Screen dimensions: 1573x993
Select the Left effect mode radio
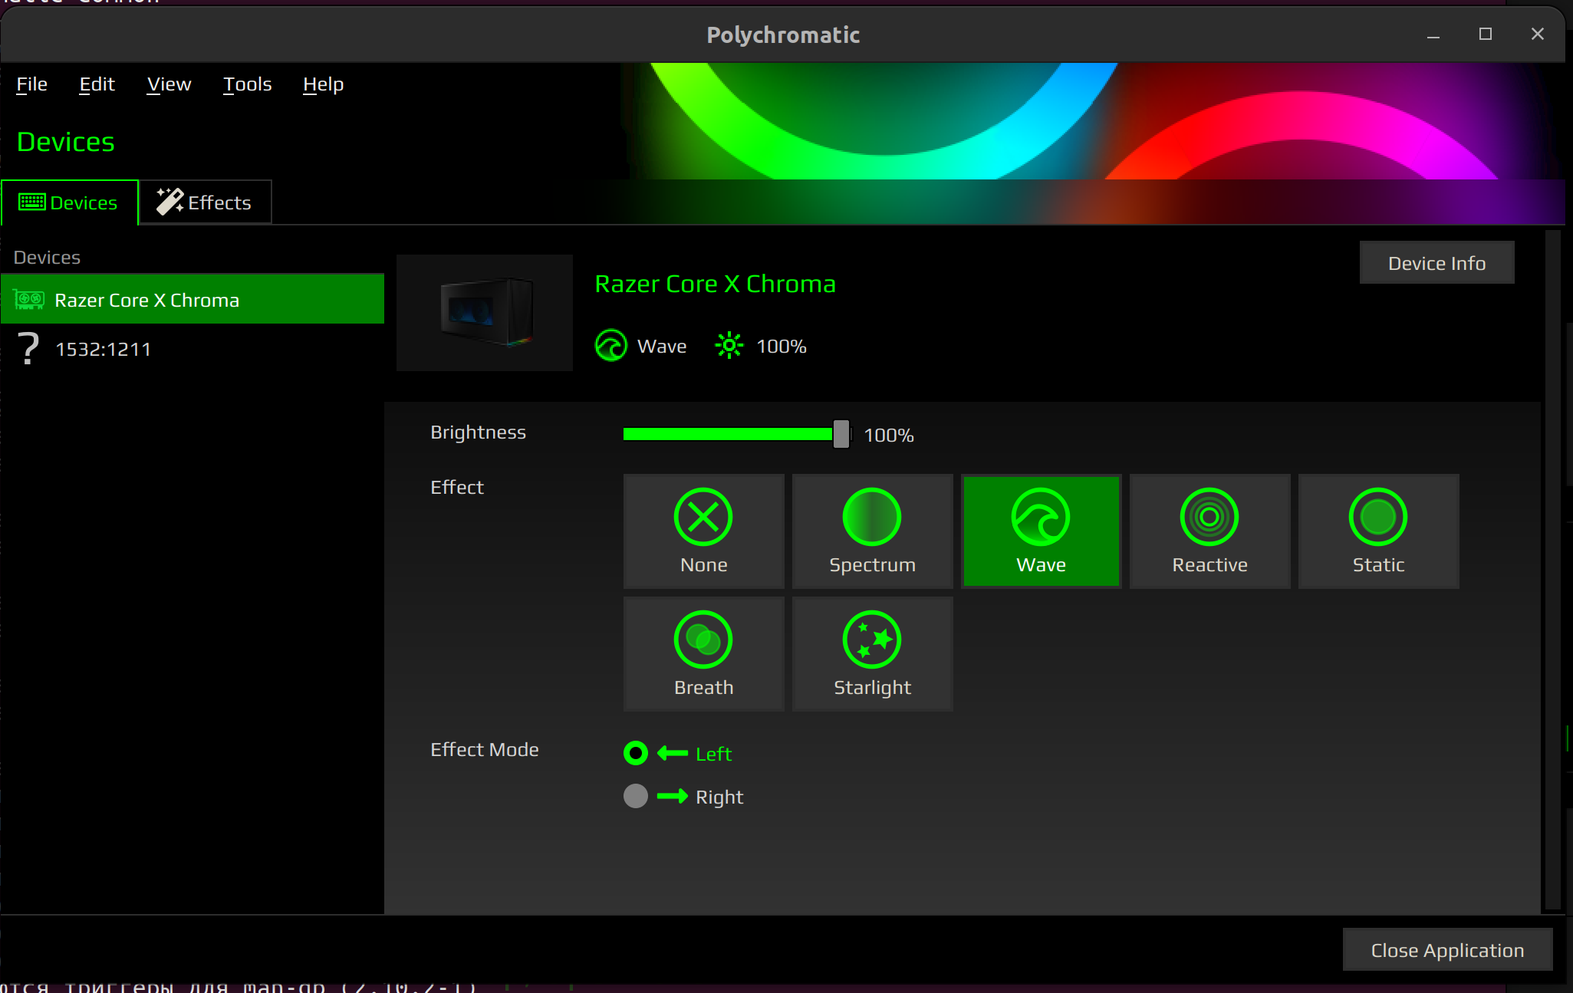636,753
